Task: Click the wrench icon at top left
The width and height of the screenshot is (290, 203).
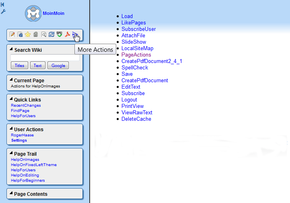Action: 3,12
